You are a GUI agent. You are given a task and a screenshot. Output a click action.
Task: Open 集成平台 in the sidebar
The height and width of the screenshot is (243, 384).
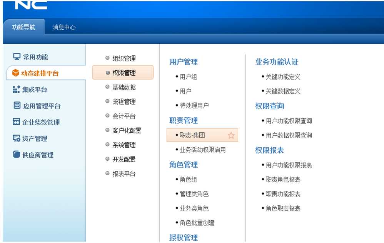[x=35, y=90]
